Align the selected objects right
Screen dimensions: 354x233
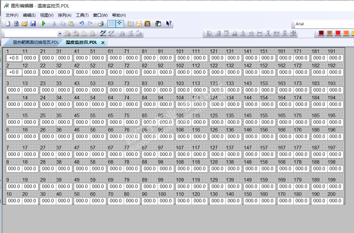218,33
